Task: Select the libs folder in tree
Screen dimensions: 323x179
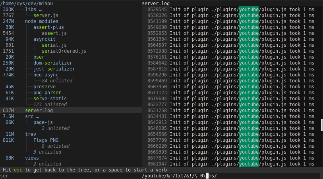Action: pyautogui.click(x=31, y=10)
